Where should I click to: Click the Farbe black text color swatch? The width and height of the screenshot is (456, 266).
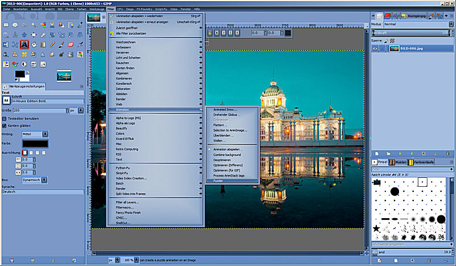(35, 144)
